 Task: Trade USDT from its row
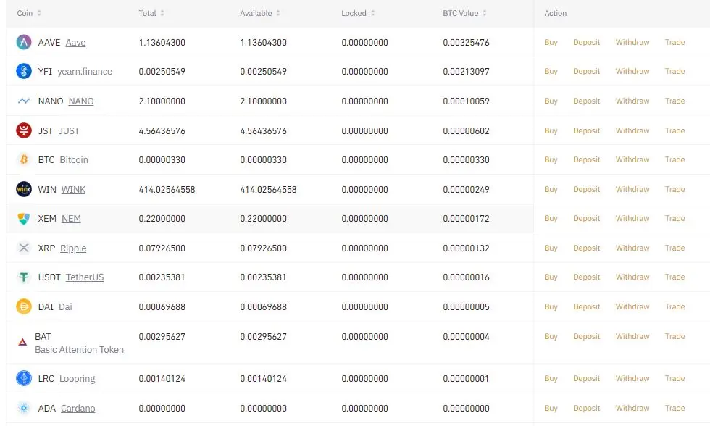tap(674, 277)
